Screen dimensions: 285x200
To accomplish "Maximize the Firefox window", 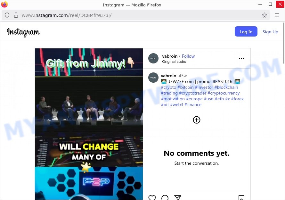I will click(x=270, y=4).
